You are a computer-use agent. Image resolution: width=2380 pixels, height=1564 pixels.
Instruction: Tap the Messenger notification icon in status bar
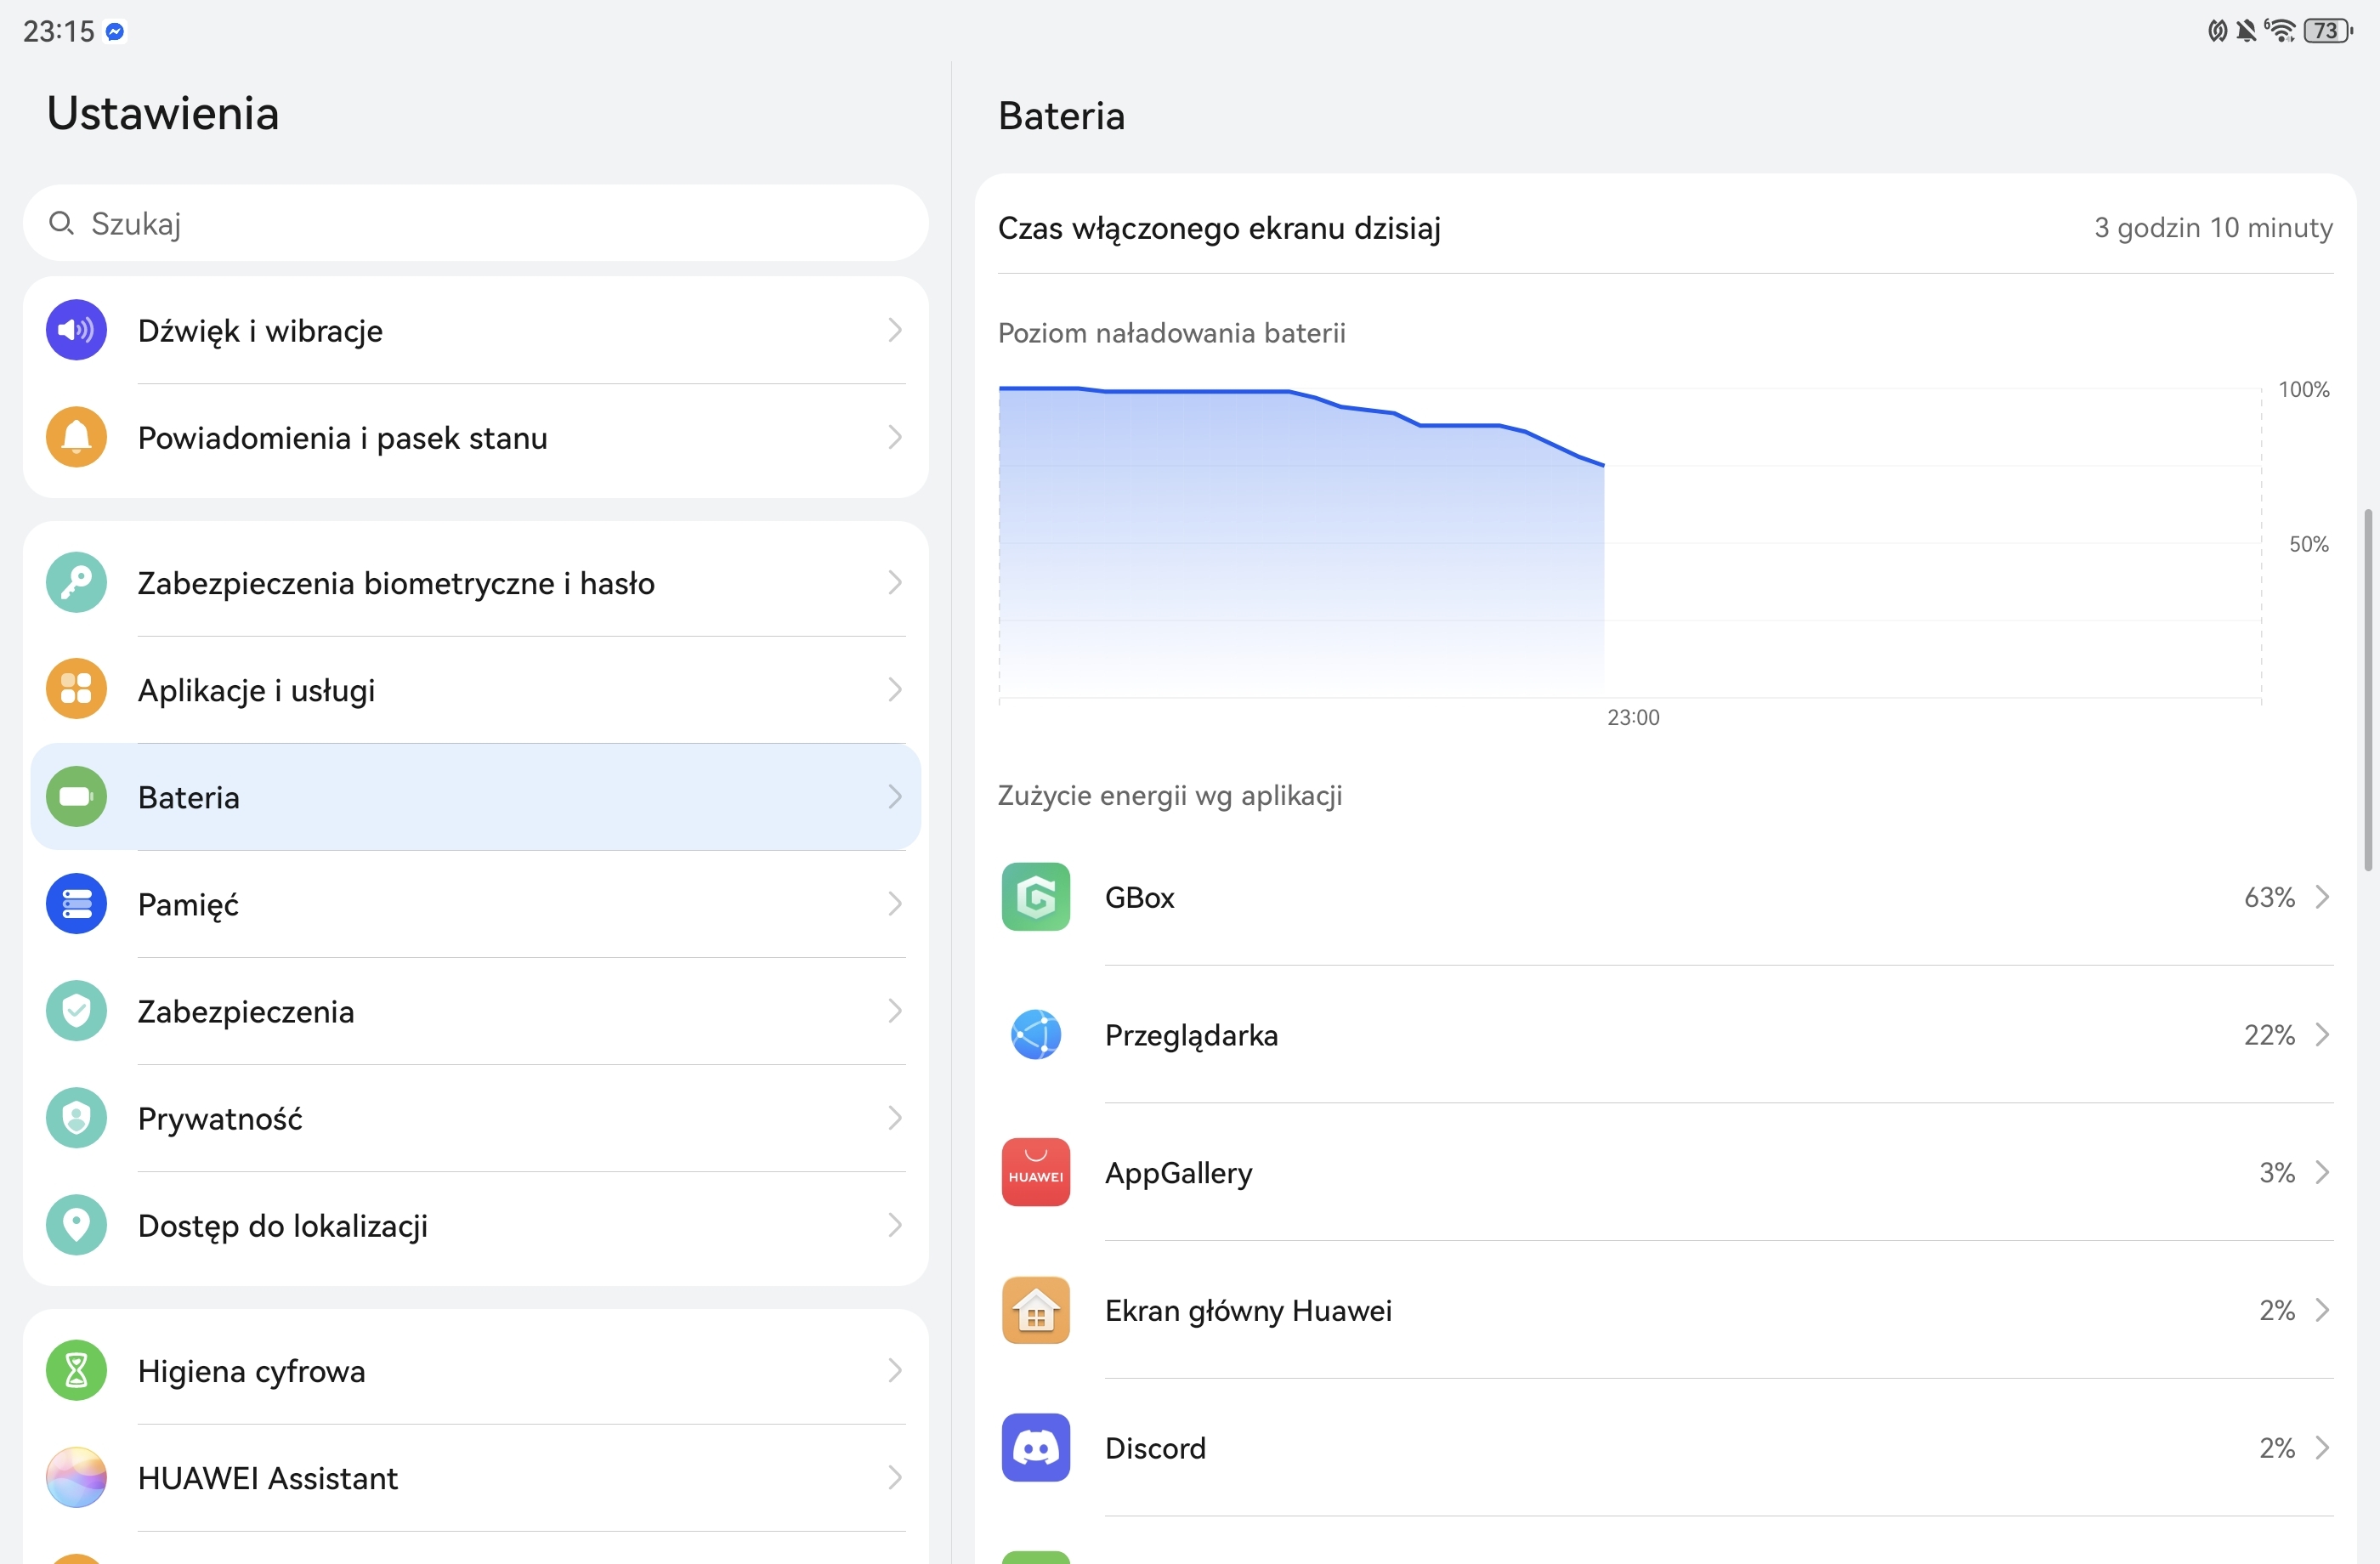coord(115,32)
